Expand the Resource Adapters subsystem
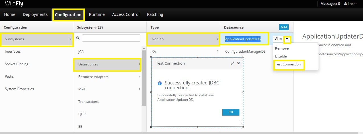 tap(139, 77)
